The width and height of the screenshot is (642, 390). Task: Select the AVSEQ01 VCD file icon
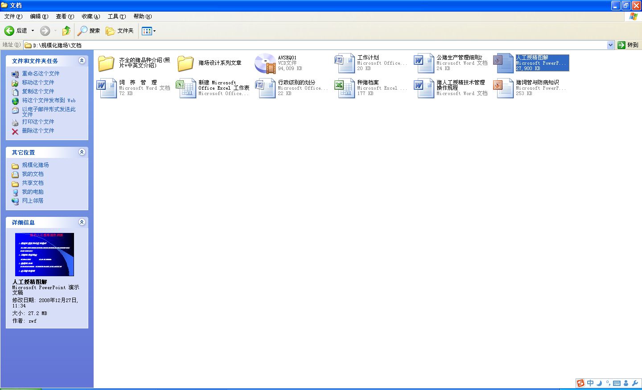click(265, 63)
